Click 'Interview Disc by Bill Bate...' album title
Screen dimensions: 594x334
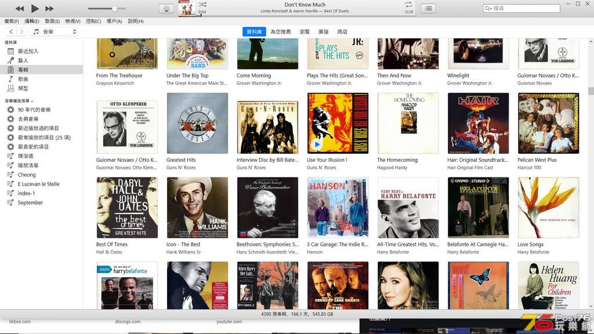(x=267, y=160)
